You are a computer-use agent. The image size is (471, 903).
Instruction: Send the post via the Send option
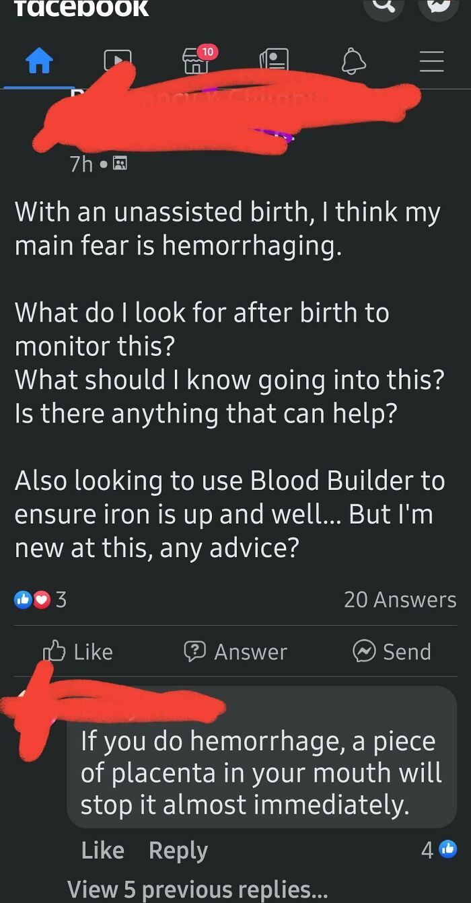[x=391, y=651]
